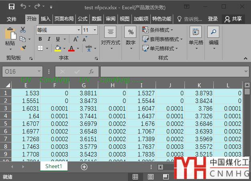Click the Increase Font Size icon

tap(76, 39)
